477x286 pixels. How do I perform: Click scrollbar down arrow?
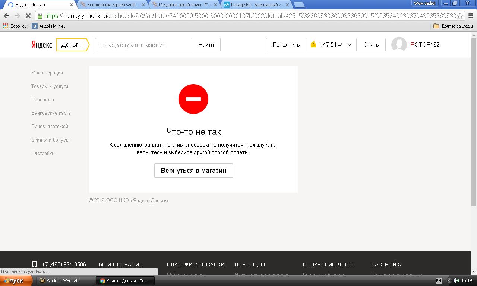tap(474, 272)
